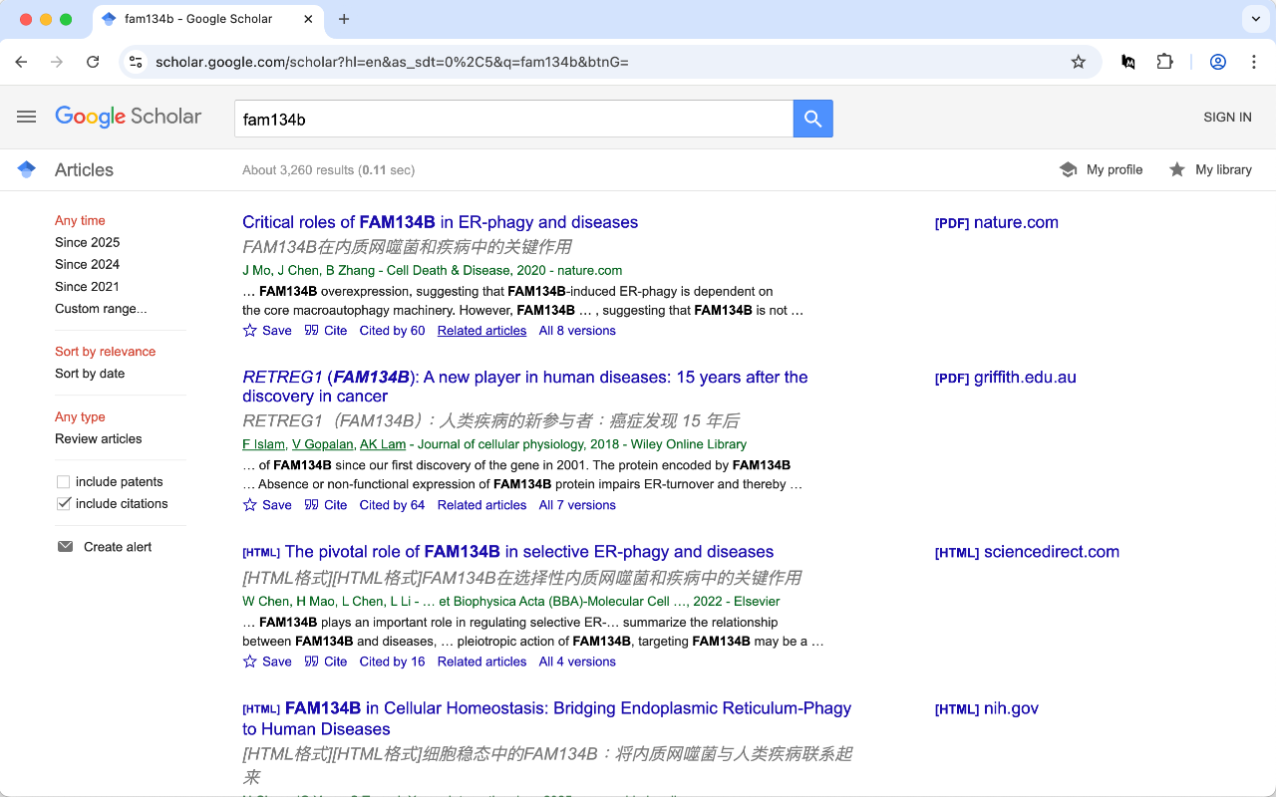
Task: Click Cite quote icon for pivotal role article
Action: tap(312, 662)
